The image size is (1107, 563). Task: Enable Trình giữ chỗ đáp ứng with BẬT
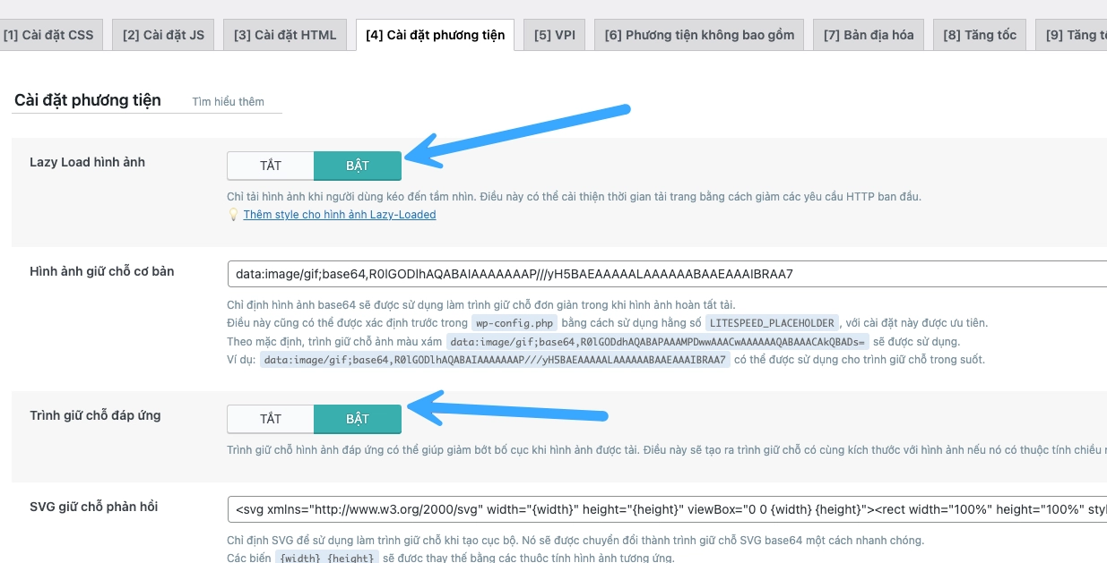tap(358, 419)
